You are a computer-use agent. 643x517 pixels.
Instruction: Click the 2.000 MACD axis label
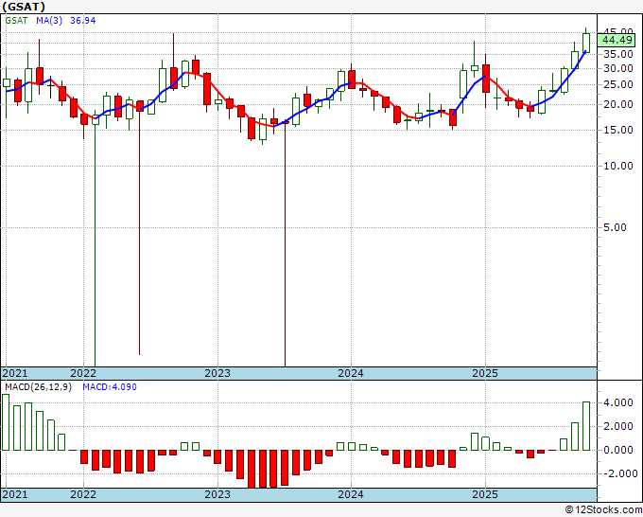[618, 427]
